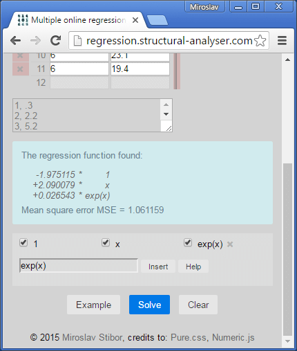Open the Numeric.js credits link
The width and height of the screenshot is (297, 351).
pyautogui.click(x=233, y=337)
